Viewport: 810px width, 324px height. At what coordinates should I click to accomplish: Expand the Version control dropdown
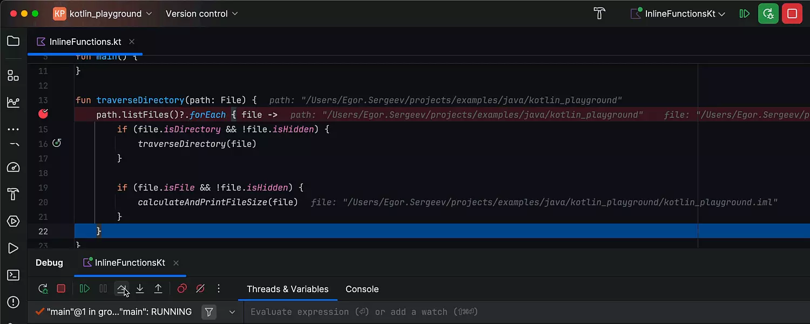[x=201, y=14]
